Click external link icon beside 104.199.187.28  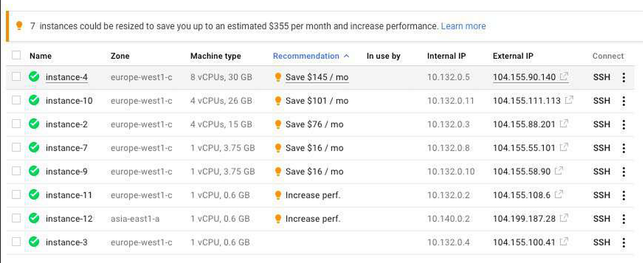click(x=564, y=218)
